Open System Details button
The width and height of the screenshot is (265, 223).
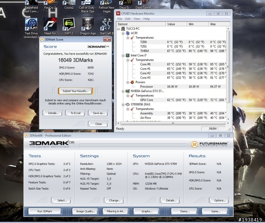click(171, 200)
